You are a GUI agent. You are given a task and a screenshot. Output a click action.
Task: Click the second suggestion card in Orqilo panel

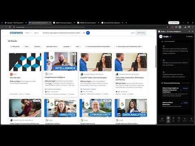[175, 63]
